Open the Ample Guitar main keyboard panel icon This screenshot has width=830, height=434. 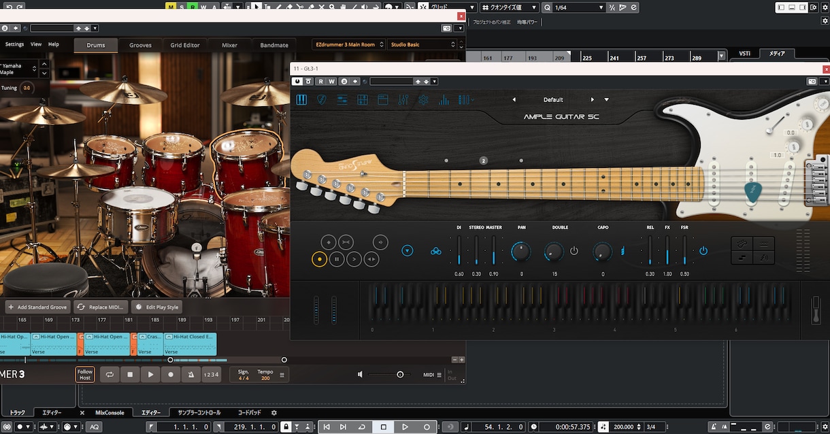301,100
